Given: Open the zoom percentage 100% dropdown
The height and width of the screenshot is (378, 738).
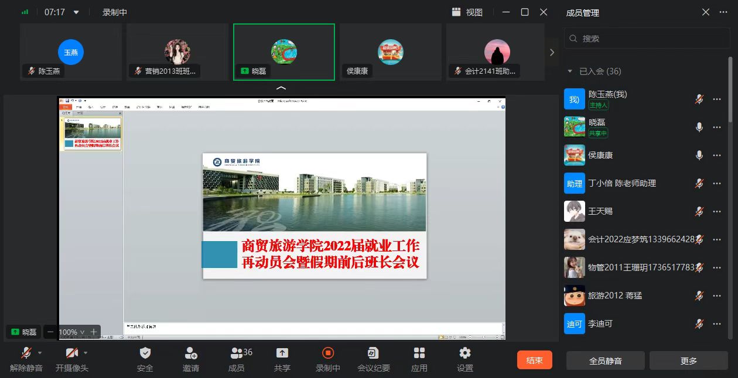Looking at the screenshot, I should 71,332.
